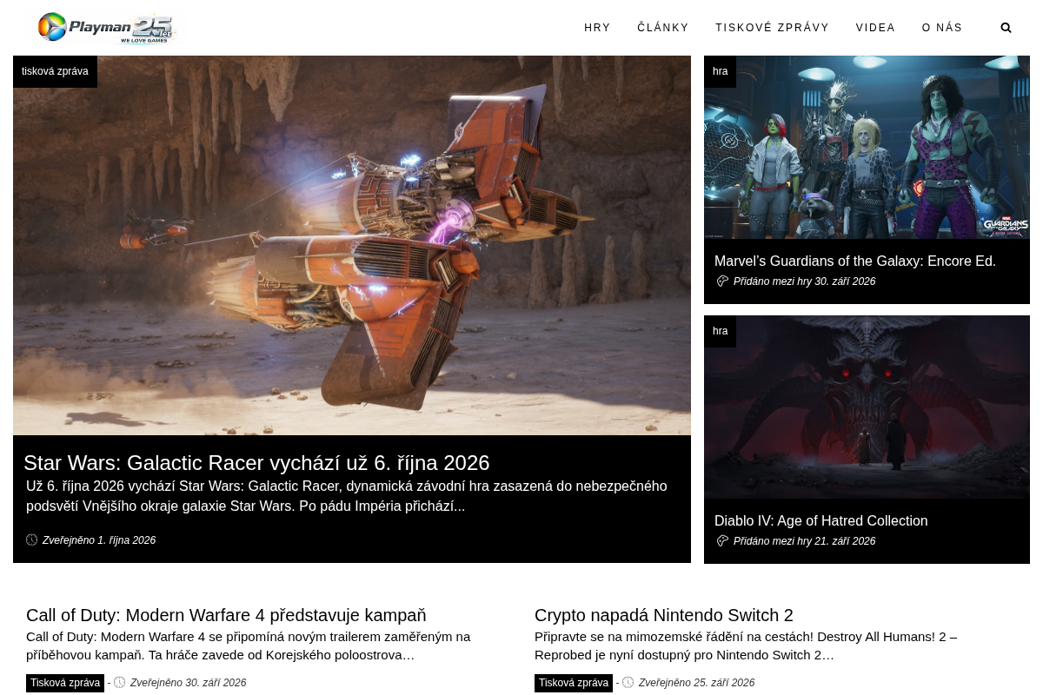Click the clock icon beside 1. října 2026
This screenshot has width=1043, height=695.
coord(32,540)
